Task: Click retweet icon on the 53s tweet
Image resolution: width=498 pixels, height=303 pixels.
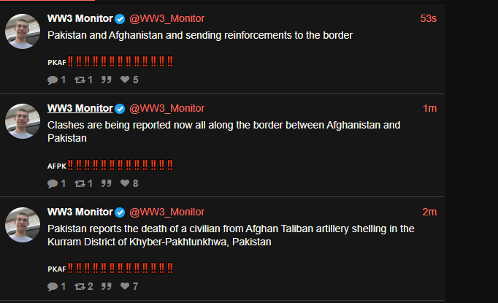Action: pos(80,80)
